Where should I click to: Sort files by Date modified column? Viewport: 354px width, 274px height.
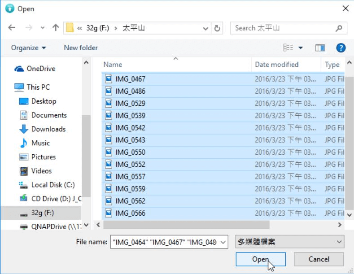[x=277, y=65]
